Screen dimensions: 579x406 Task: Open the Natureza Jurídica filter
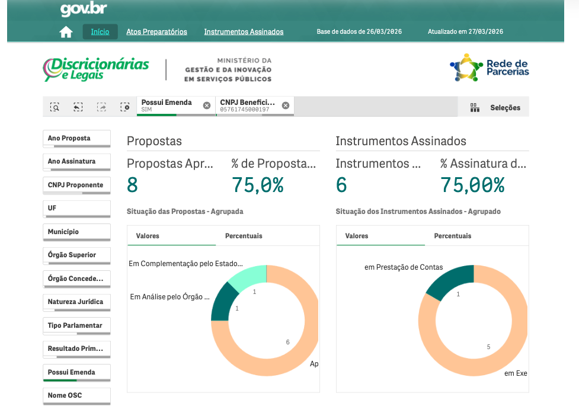(x=76, y=302)
